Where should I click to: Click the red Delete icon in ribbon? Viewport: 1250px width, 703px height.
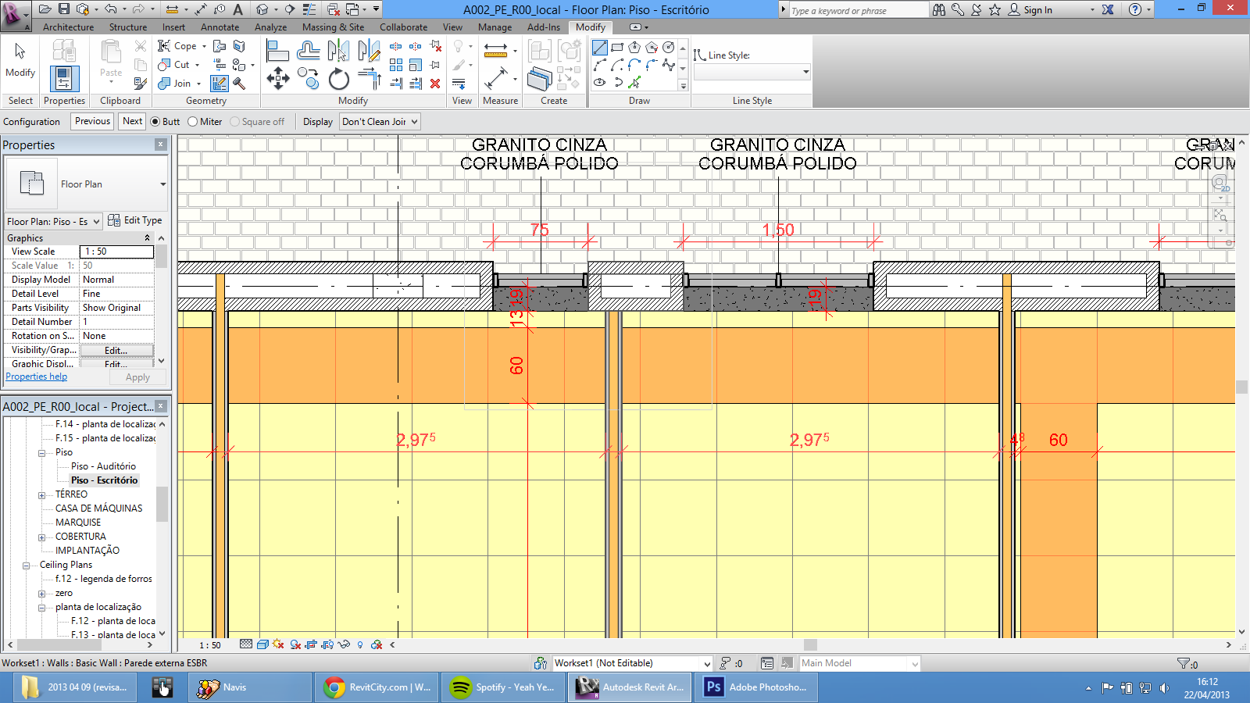click(435, 84)
